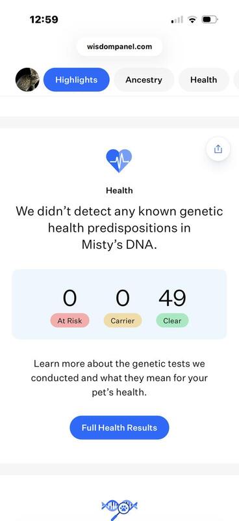The width and height of the screenshot is (239, 521).
Task: Open Misty's pet profile photo
Action: [27, 79]
